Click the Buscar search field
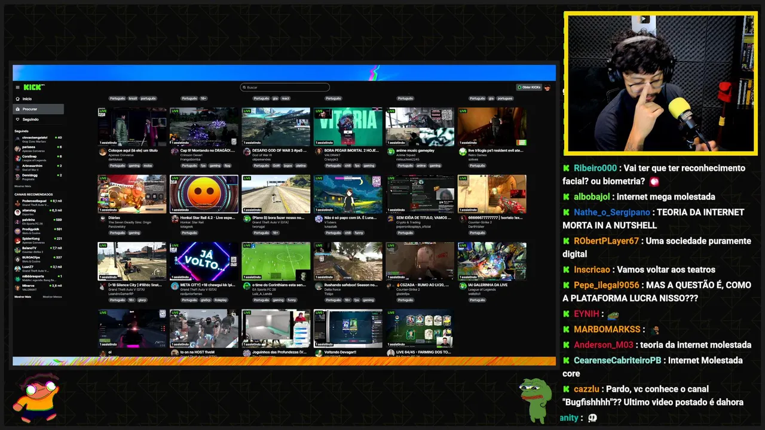 pyautogui.click(x=285, y=87)
